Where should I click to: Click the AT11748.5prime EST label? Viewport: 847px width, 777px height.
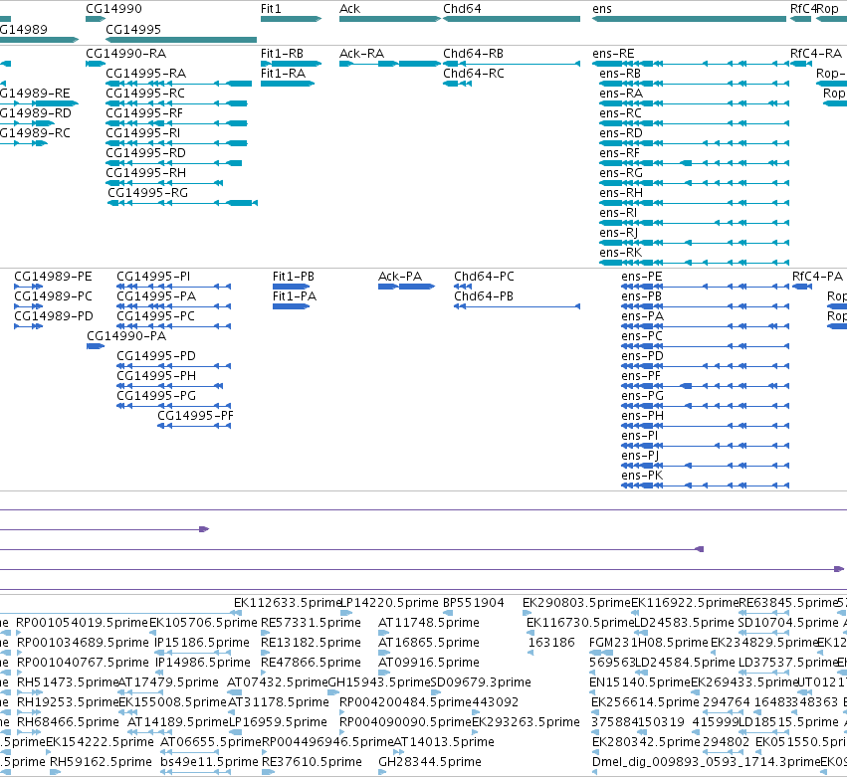[428, 623]
